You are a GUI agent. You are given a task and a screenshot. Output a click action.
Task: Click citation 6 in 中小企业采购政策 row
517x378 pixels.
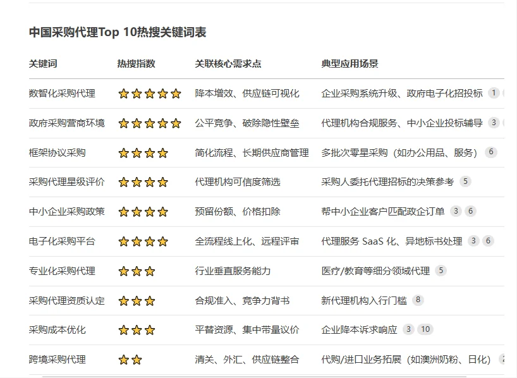click(x=470, y=210)
